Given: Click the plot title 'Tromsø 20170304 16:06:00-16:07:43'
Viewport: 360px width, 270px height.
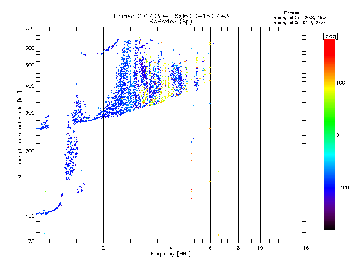Looking at the screenshot, I should (171, 16).
